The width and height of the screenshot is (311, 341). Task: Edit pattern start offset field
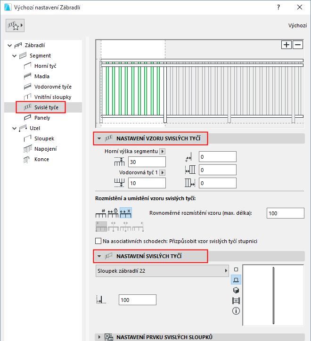(x=218, y=157)
